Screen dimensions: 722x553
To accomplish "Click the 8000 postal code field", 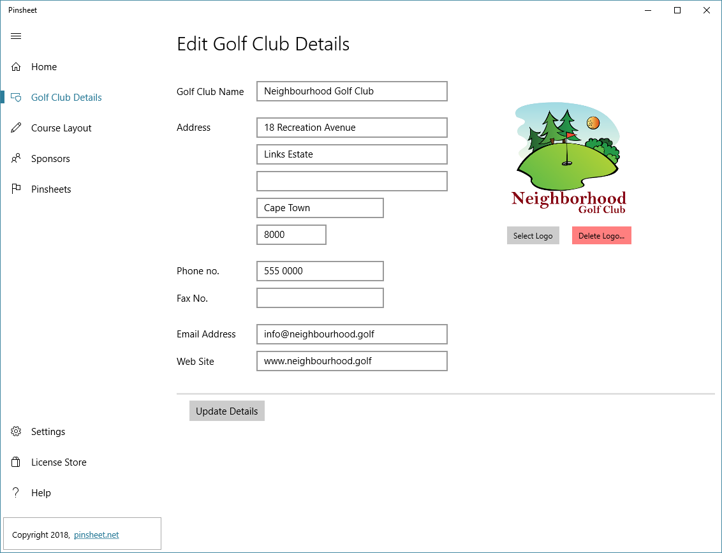I will click(291, 235).
